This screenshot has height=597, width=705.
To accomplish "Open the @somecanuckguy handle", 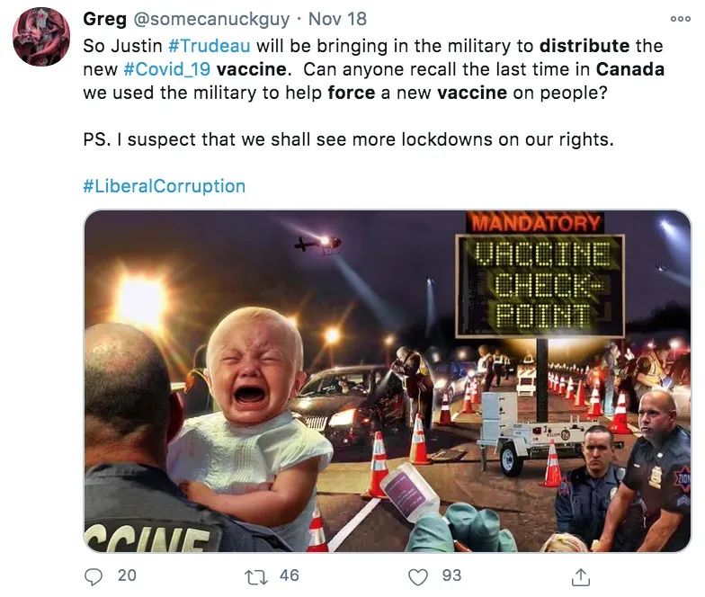I will [211, 19].
